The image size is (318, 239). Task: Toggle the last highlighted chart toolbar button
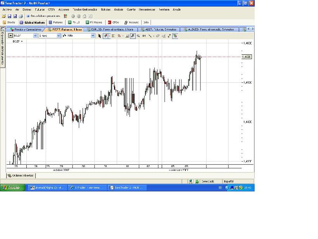175,36
